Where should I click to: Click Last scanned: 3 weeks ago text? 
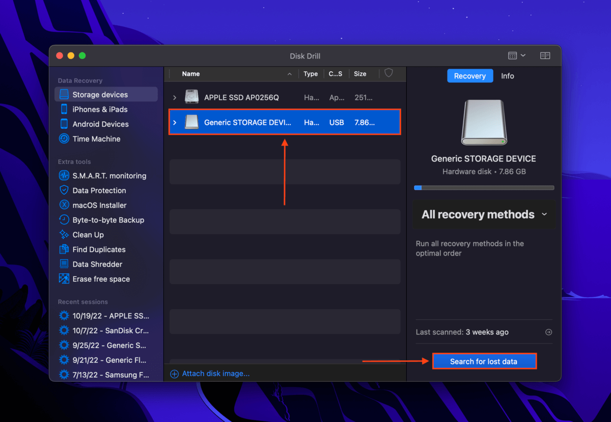[x=462, y=332]
